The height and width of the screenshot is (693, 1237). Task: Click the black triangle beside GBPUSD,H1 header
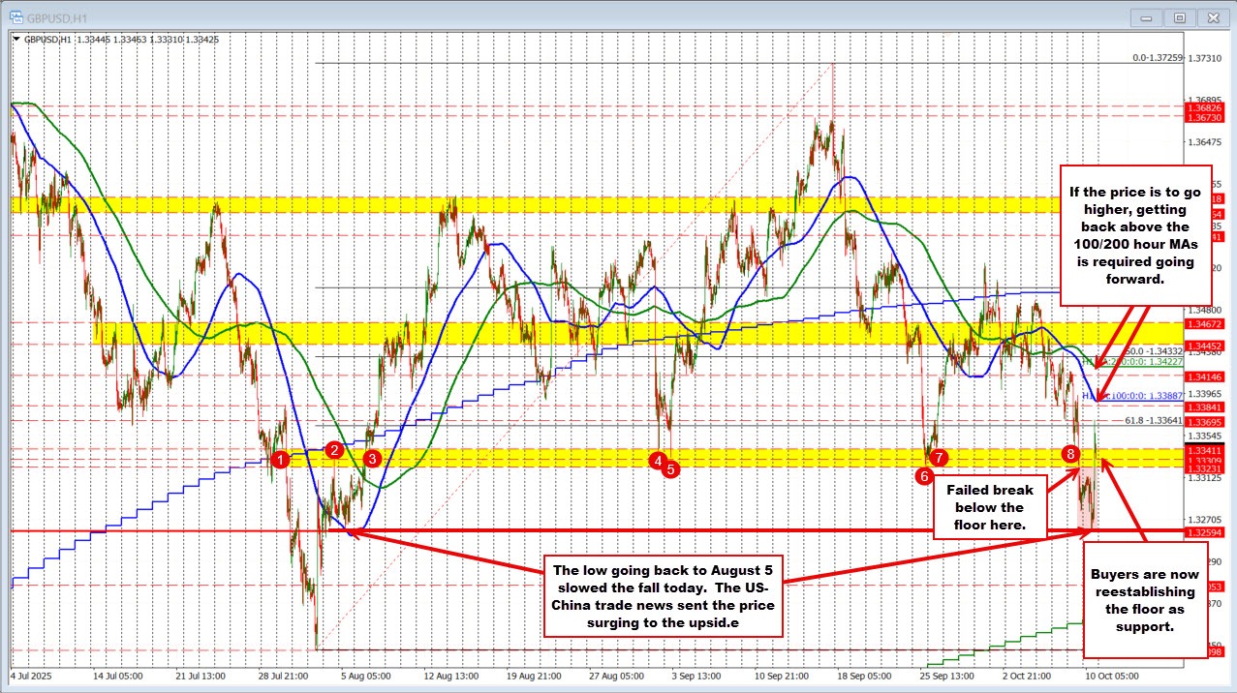coord(15,40)
